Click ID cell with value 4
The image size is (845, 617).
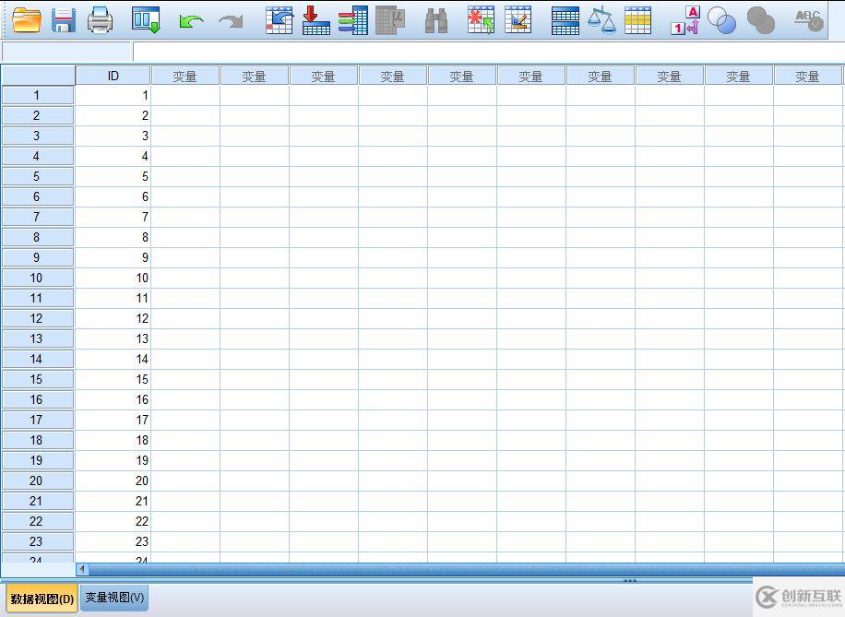(113, 156)
